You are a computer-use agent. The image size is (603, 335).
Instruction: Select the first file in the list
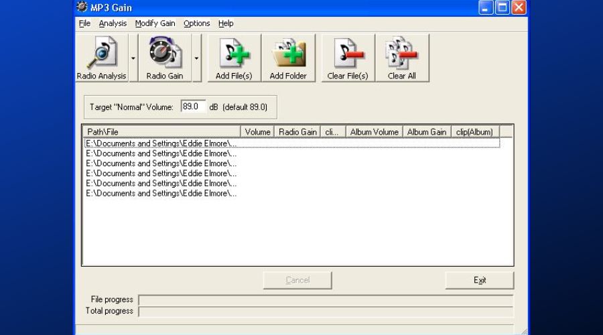click(x=161, y=143)
